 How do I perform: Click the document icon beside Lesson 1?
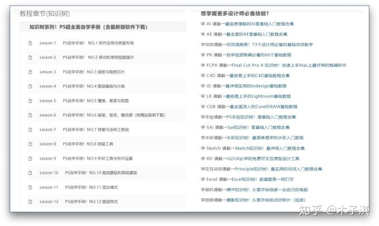[30, 43]
